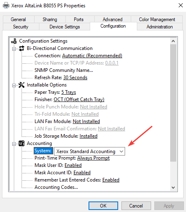Viewport: 186px width, 212px height.
Task: Click the Configuration Settings gears icon
Action: pyautogui.click(x=14, y=41)
